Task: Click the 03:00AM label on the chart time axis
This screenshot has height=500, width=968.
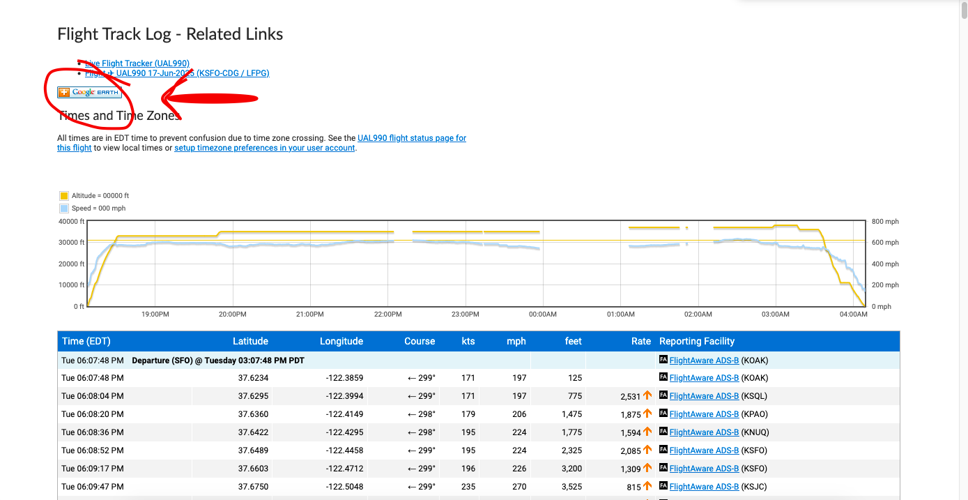Action: pyautogui.click(x=776, y=315)
